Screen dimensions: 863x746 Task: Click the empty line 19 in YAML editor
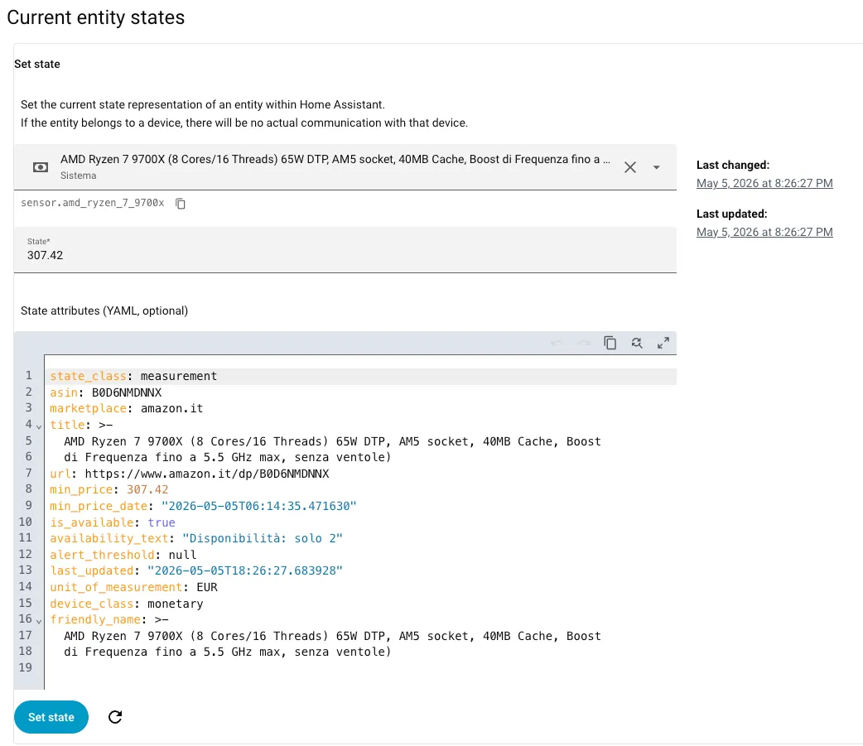[360, 668]
